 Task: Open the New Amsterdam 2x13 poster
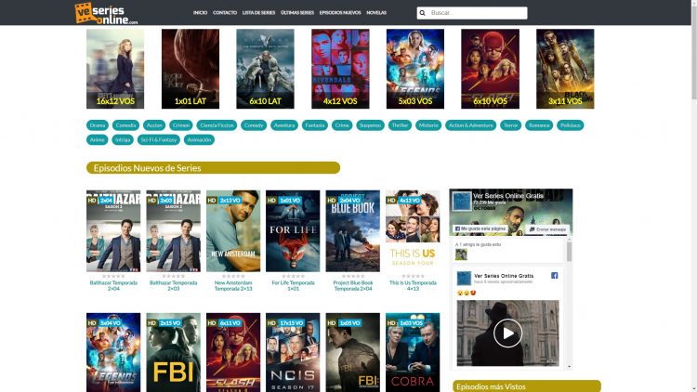click(233, 231)
